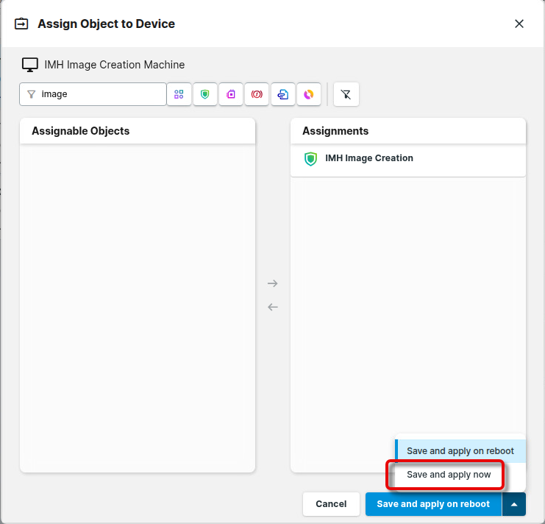This screenshot has height=524, width=545.
Task: Click the funnel icon in search field
Action: pyautogui.click(x=32, y=94)
